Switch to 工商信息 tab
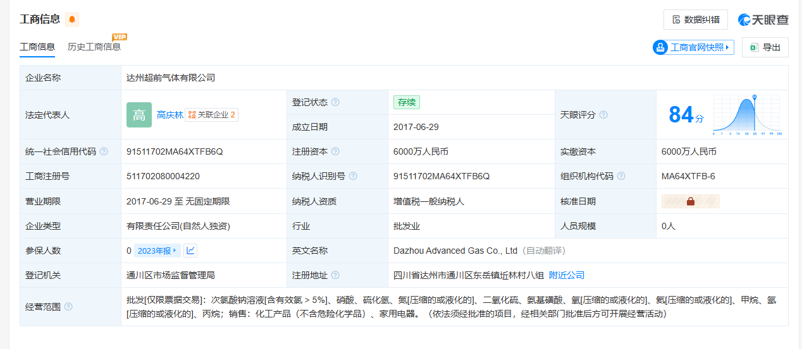This screenshot has width=802, height=349. point(37,47)
